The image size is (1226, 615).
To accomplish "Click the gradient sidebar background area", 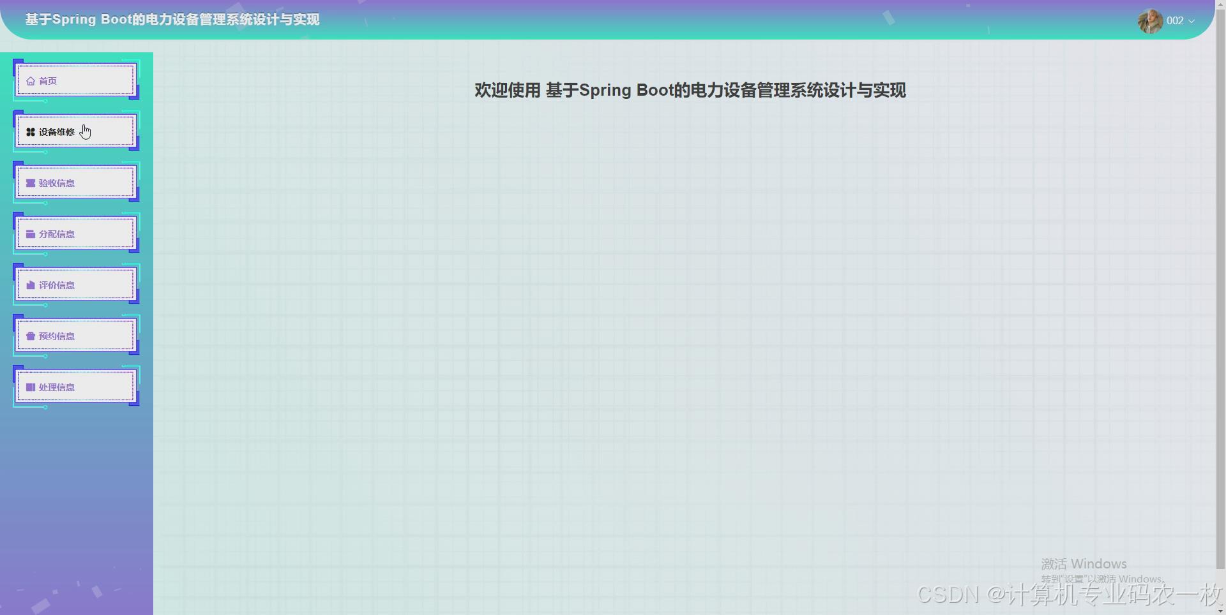I will tap(77, 498).
